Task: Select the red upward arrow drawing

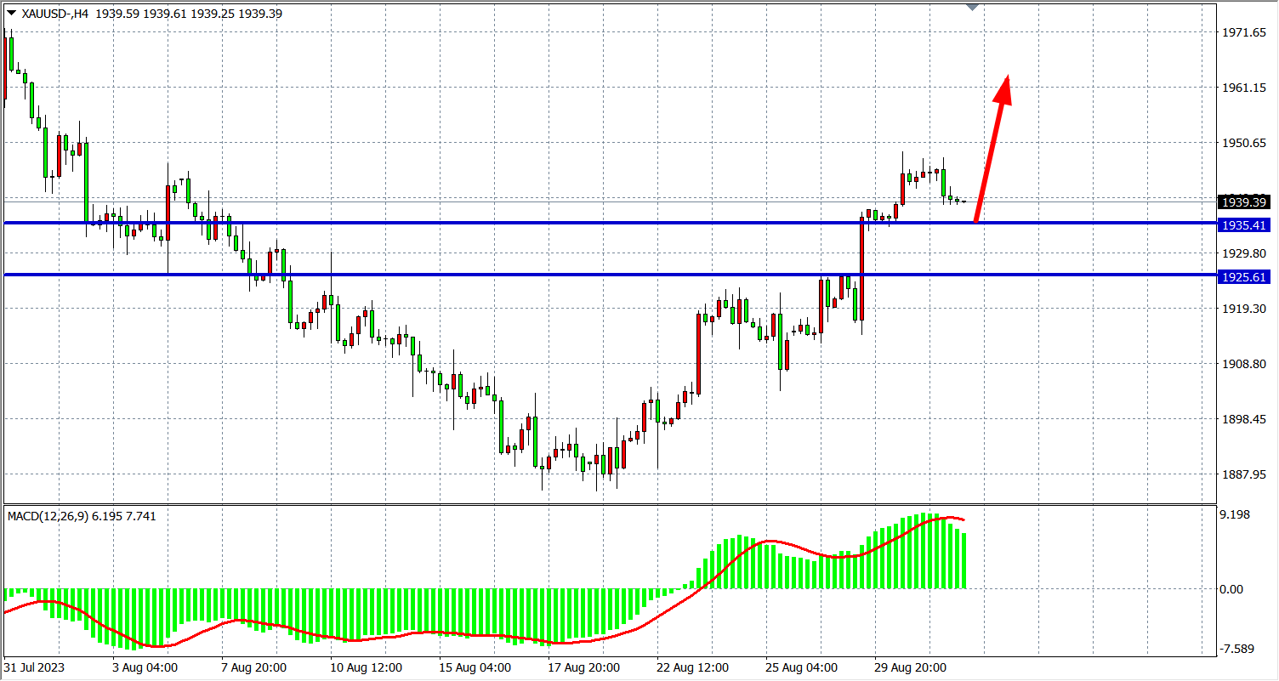Action: (x=992, y=148)
